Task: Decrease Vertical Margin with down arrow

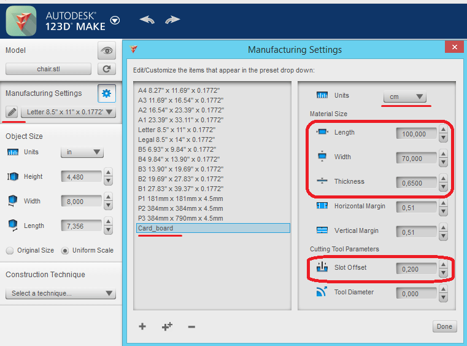Action: pyautogui.click(x=443, y=236)
